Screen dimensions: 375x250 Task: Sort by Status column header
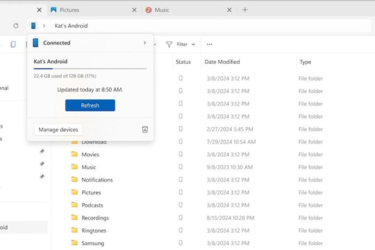coord(183,62)
